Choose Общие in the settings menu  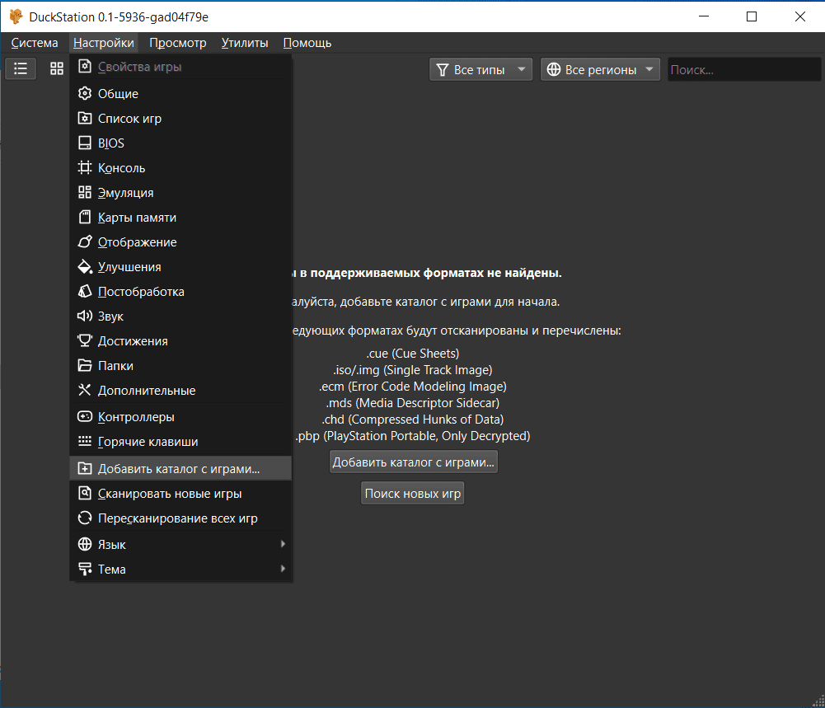click(180, 93)
